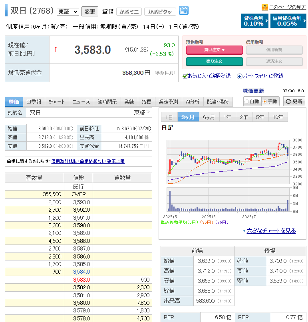308x322 pixels.
Task: Click the 後場 安値 3,539.0 value
Action: (x=278, y=281)
